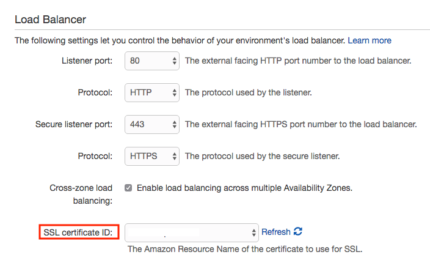Open the Learn more link

(370, 40)
